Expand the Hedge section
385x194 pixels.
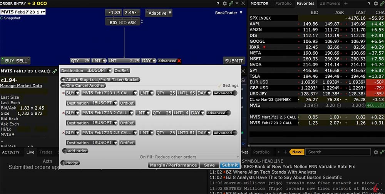pyautogui.click(x=63, y=163)
